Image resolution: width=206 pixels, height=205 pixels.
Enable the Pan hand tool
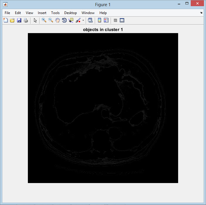click(58, 20)
